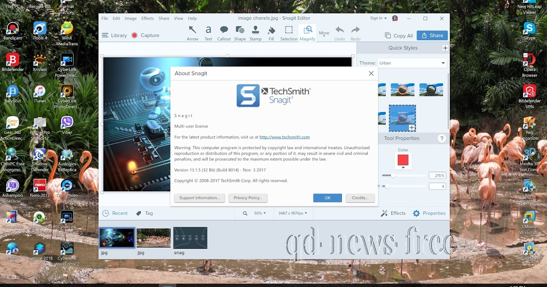Open Opera Browser desktop shortcut
Image resolution: width=547 pixels, height=287 pixels.
click(x=529, y=65)
